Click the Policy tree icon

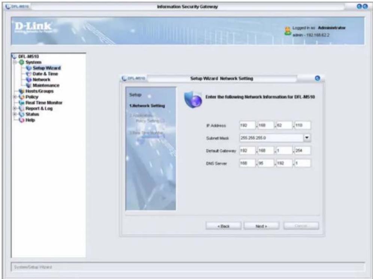click(22, 97)
